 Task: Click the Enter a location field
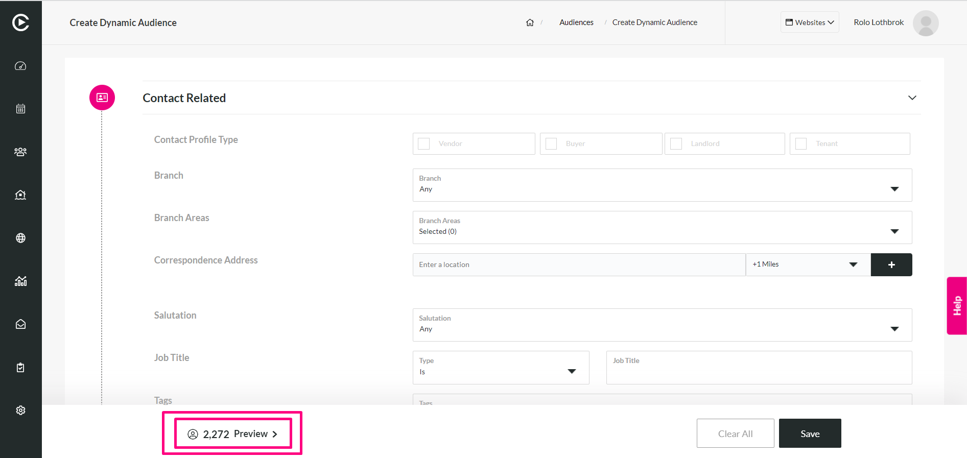click(579, 264)
